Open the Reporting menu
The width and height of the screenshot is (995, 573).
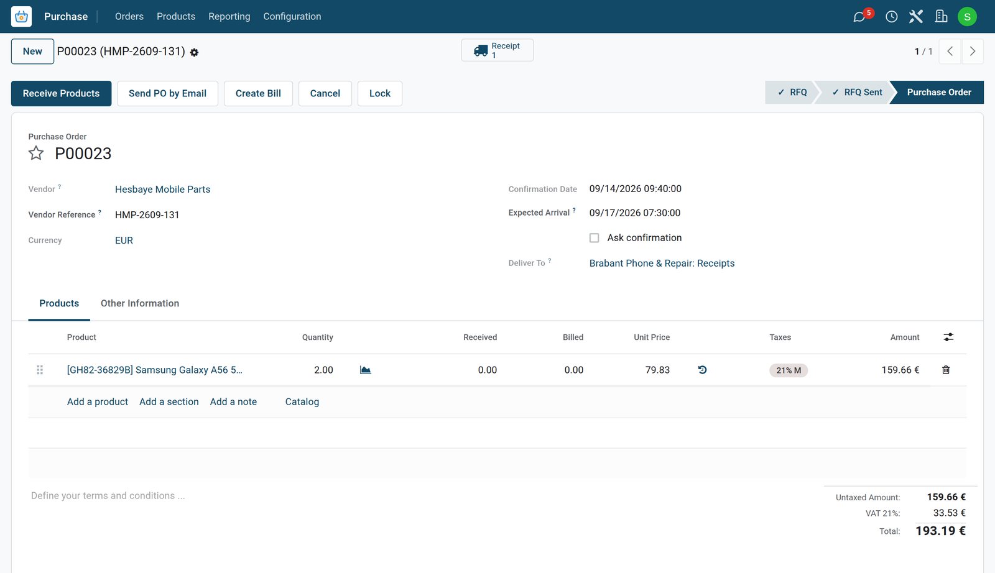[229, 17]
